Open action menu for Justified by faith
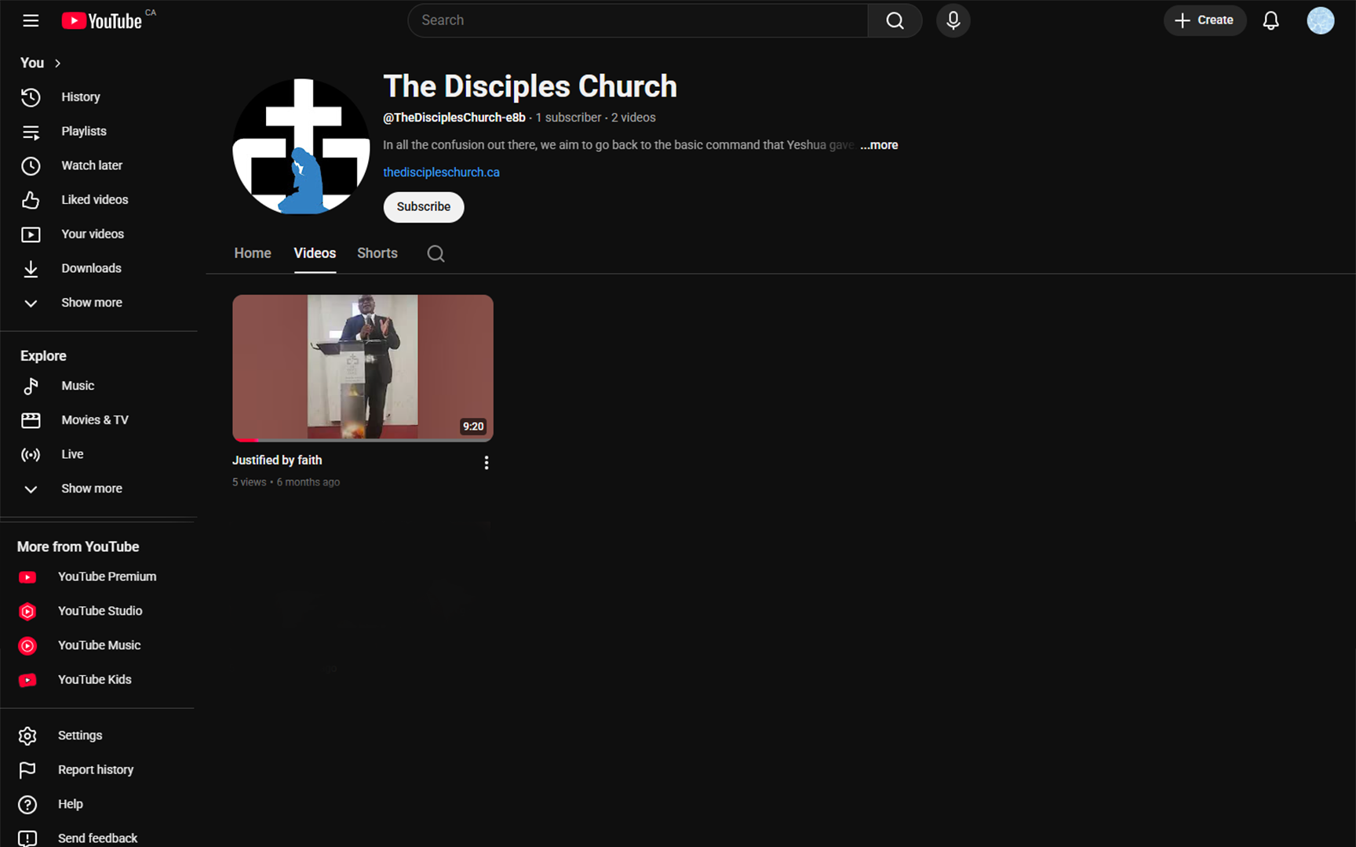Image resolution: width=1356 pixels, height=847 pixels. coord(487,463)
